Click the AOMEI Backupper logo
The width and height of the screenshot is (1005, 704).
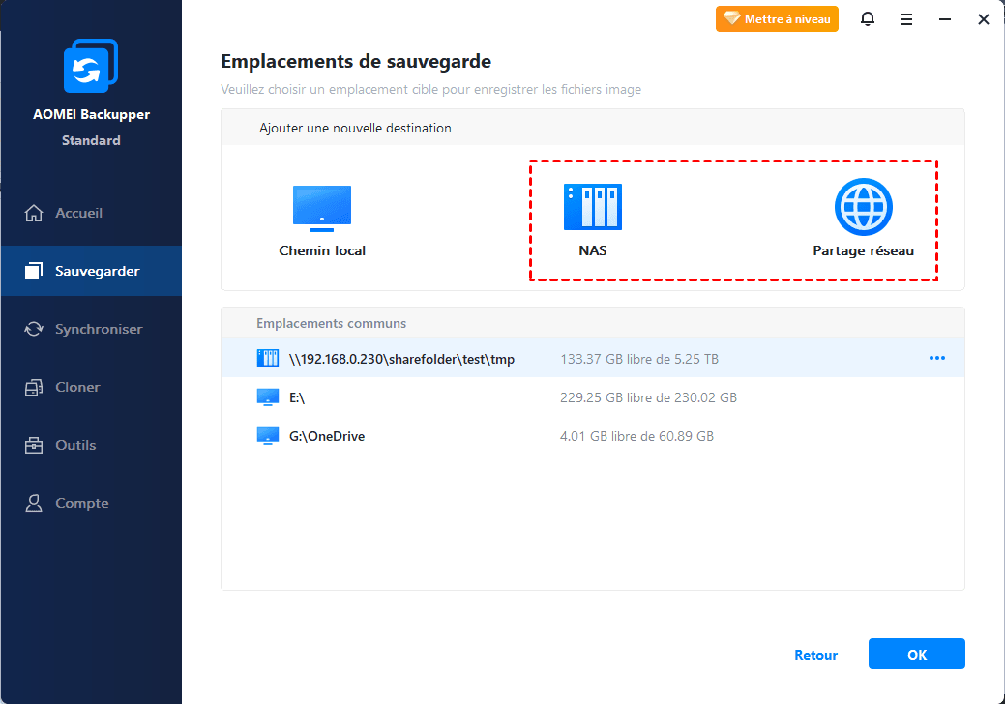91,66
